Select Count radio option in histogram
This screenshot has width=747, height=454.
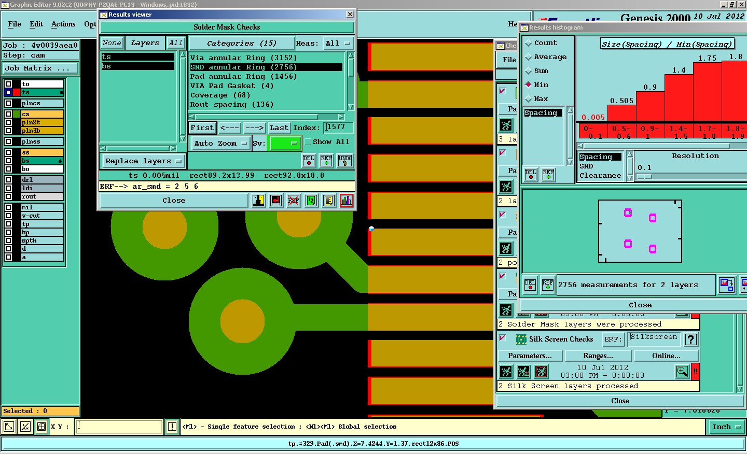pos(529,43)
